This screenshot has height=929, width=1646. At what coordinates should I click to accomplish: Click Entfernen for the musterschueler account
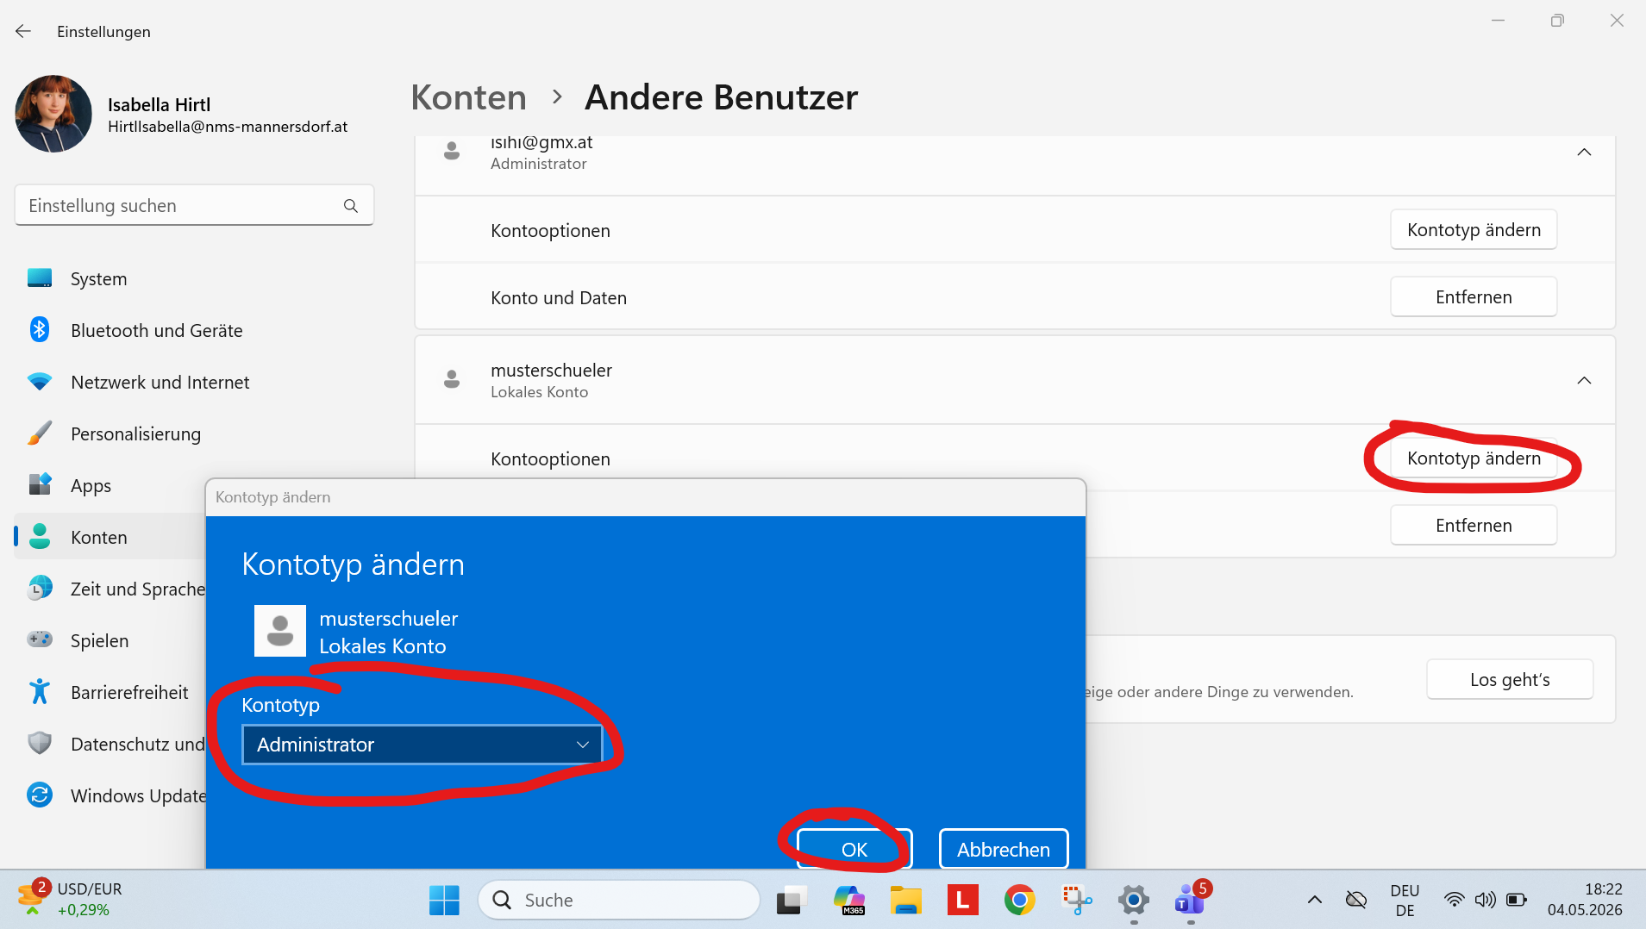pos(1474,525)
